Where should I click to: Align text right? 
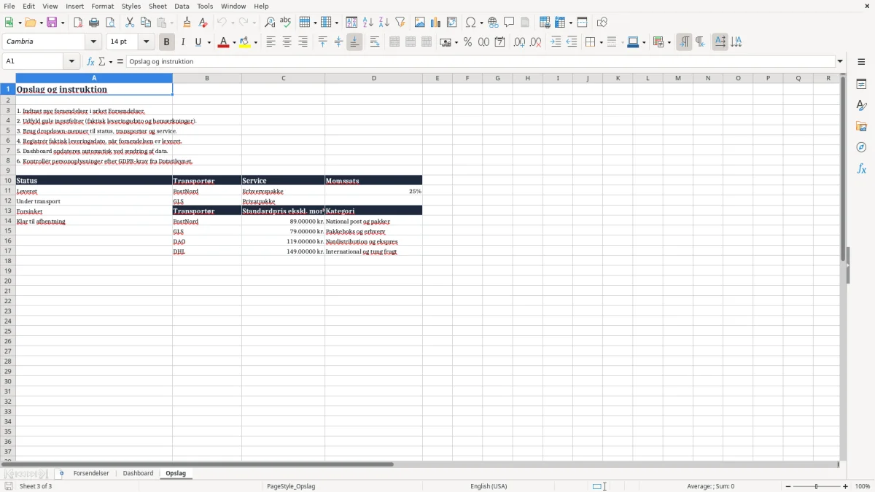pos(303,42)
